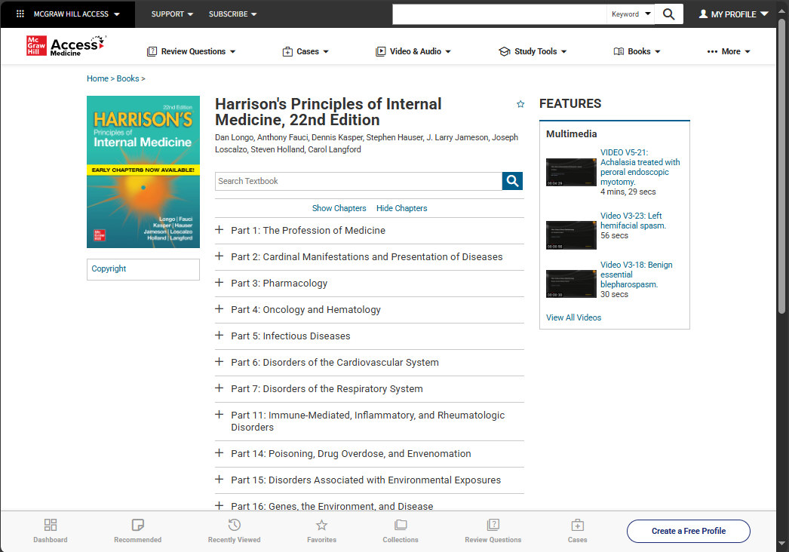The image size is (789, 552).
Task: Open the Favorites star in bottom bar
Action: pos(321,525)
